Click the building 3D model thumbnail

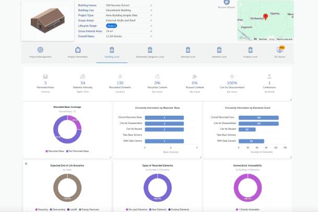click(x=46, y=19)
